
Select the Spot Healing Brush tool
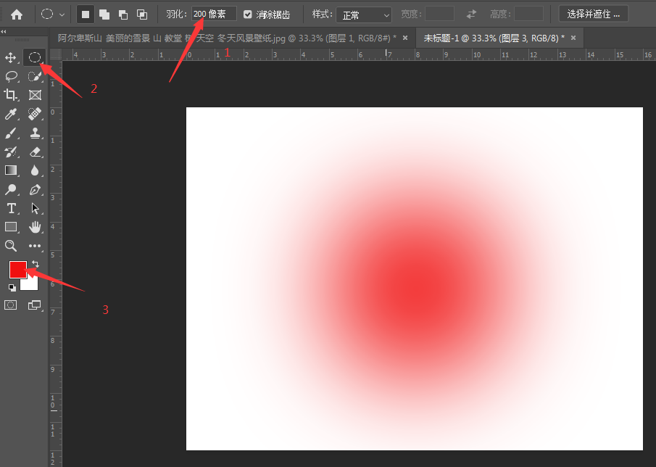pos(35,114)
